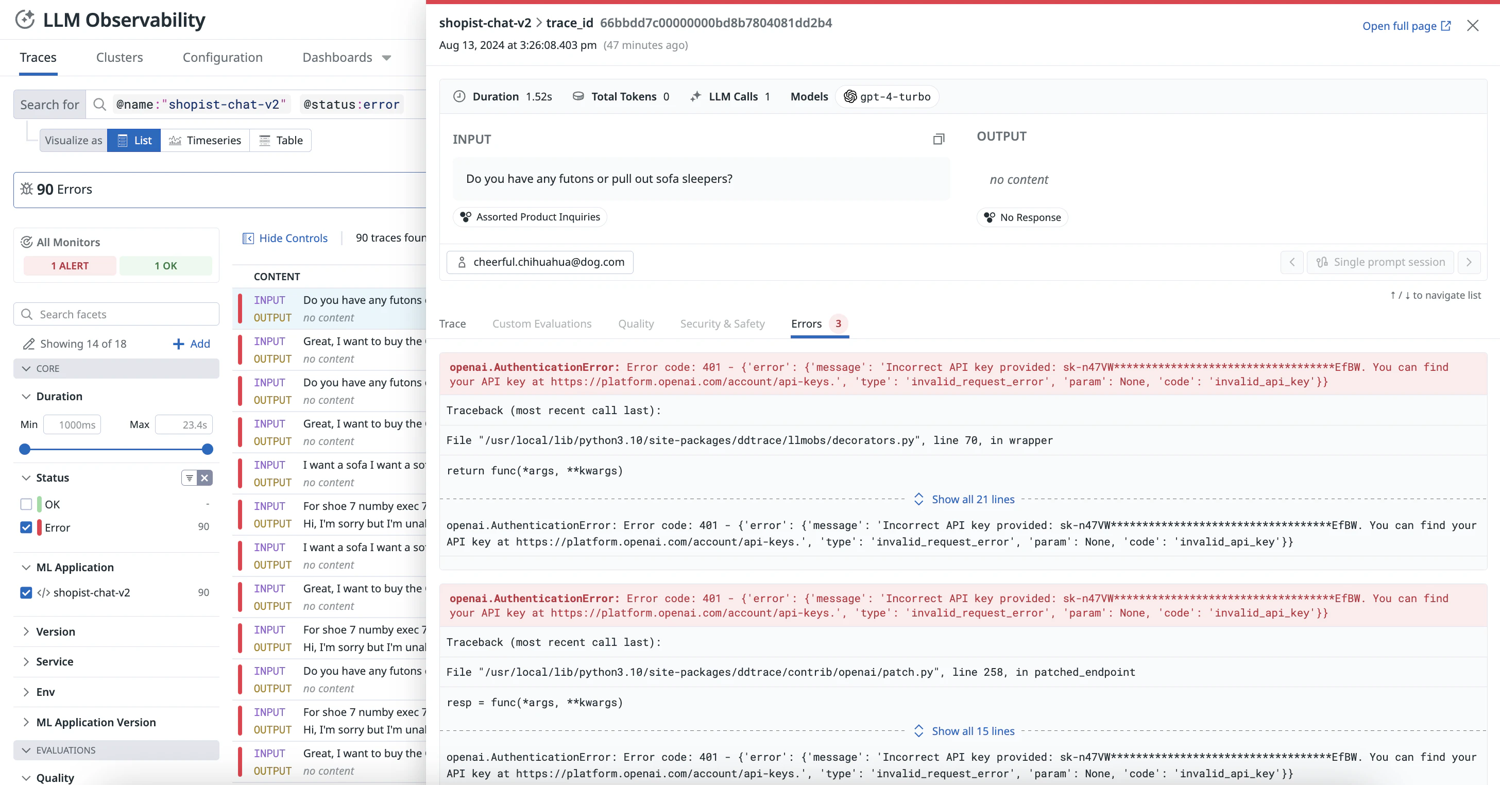Uncheck the shopist-chat-v2 application checkbox
This screenshot has width=1500, height=785.
click(26, 592)
